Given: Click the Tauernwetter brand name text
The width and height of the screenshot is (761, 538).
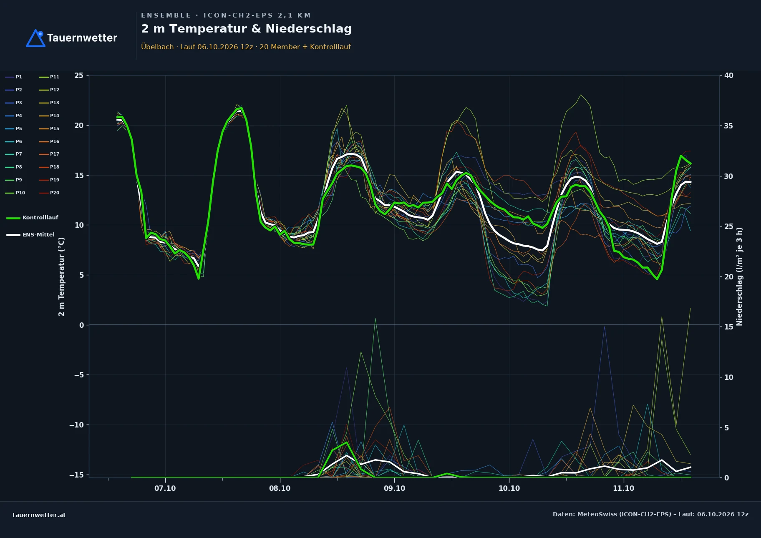Looking at the screenshot, I should click(82, 38).
